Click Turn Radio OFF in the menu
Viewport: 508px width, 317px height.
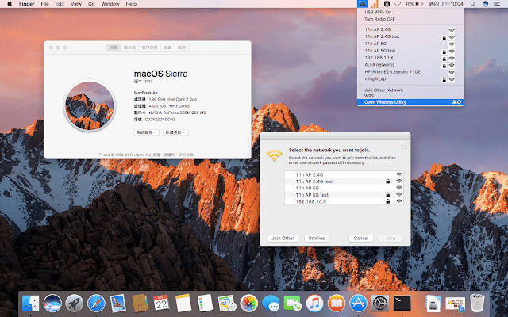point(382,18)
